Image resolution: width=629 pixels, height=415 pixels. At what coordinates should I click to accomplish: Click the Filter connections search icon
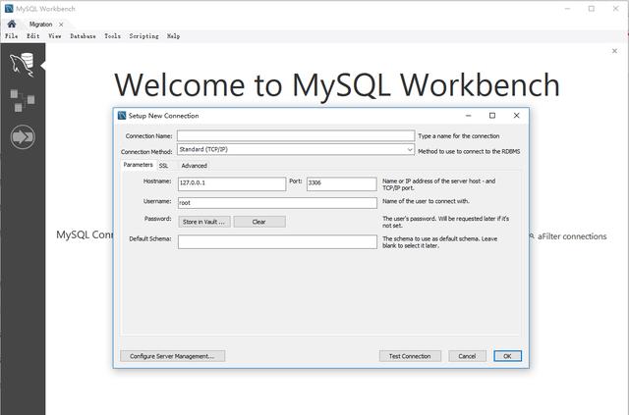coord(532,236)
